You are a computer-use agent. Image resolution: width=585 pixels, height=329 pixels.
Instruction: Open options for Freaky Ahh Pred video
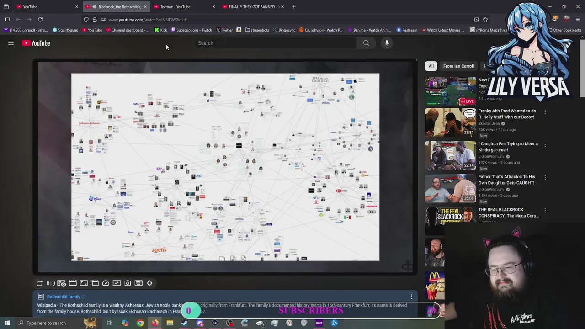(x=545, y=111)
